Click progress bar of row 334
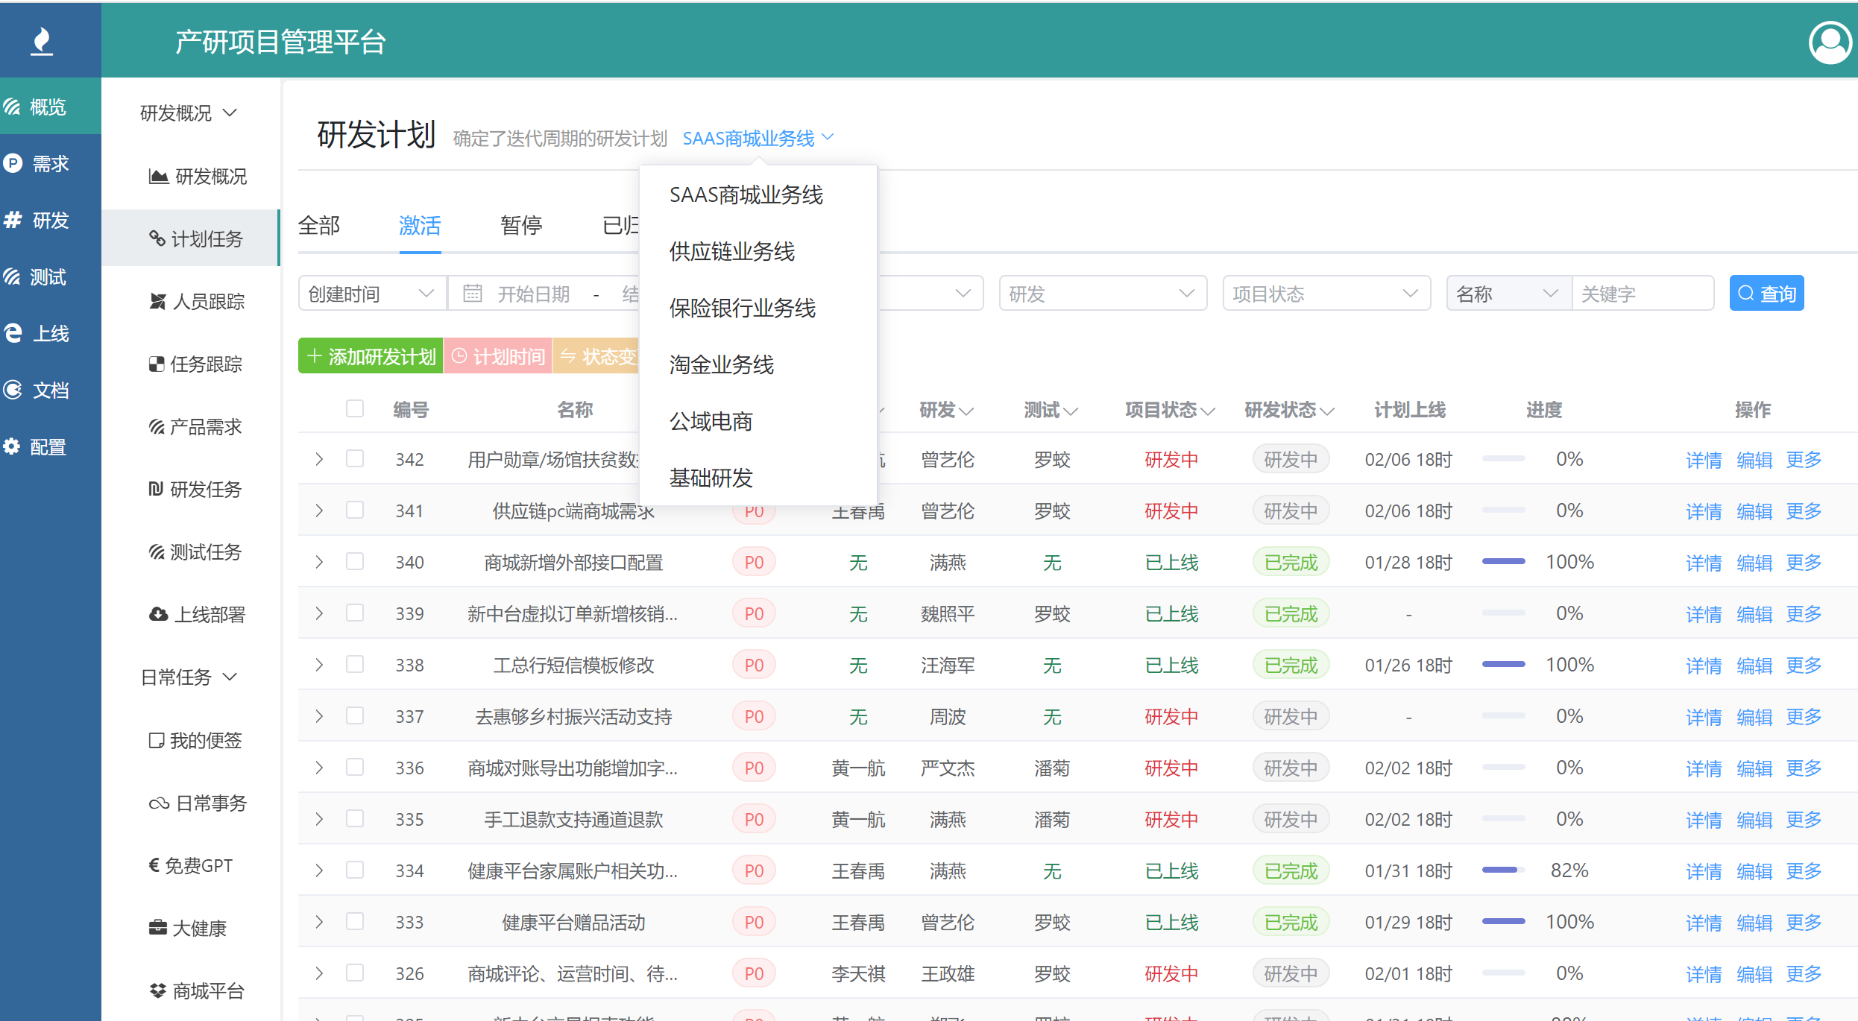The width and height of the screenshot is (1858, 1021). coord(1503,870)
